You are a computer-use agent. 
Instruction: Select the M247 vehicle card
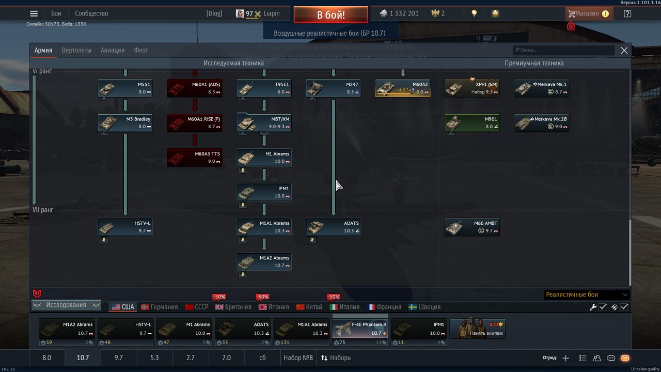tap(333, 88)
